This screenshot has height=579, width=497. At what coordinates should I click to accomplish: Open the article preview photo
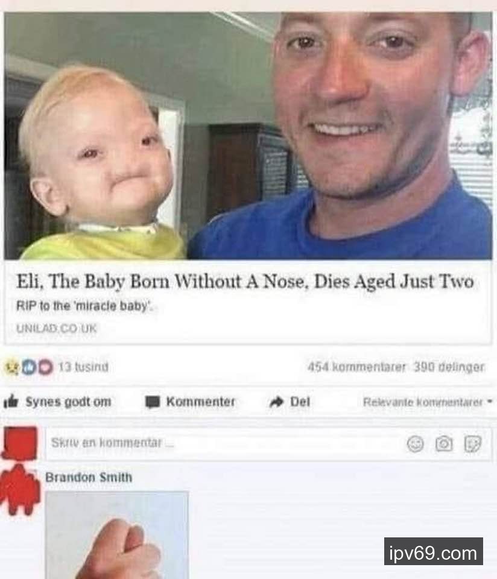pos(248,136)
